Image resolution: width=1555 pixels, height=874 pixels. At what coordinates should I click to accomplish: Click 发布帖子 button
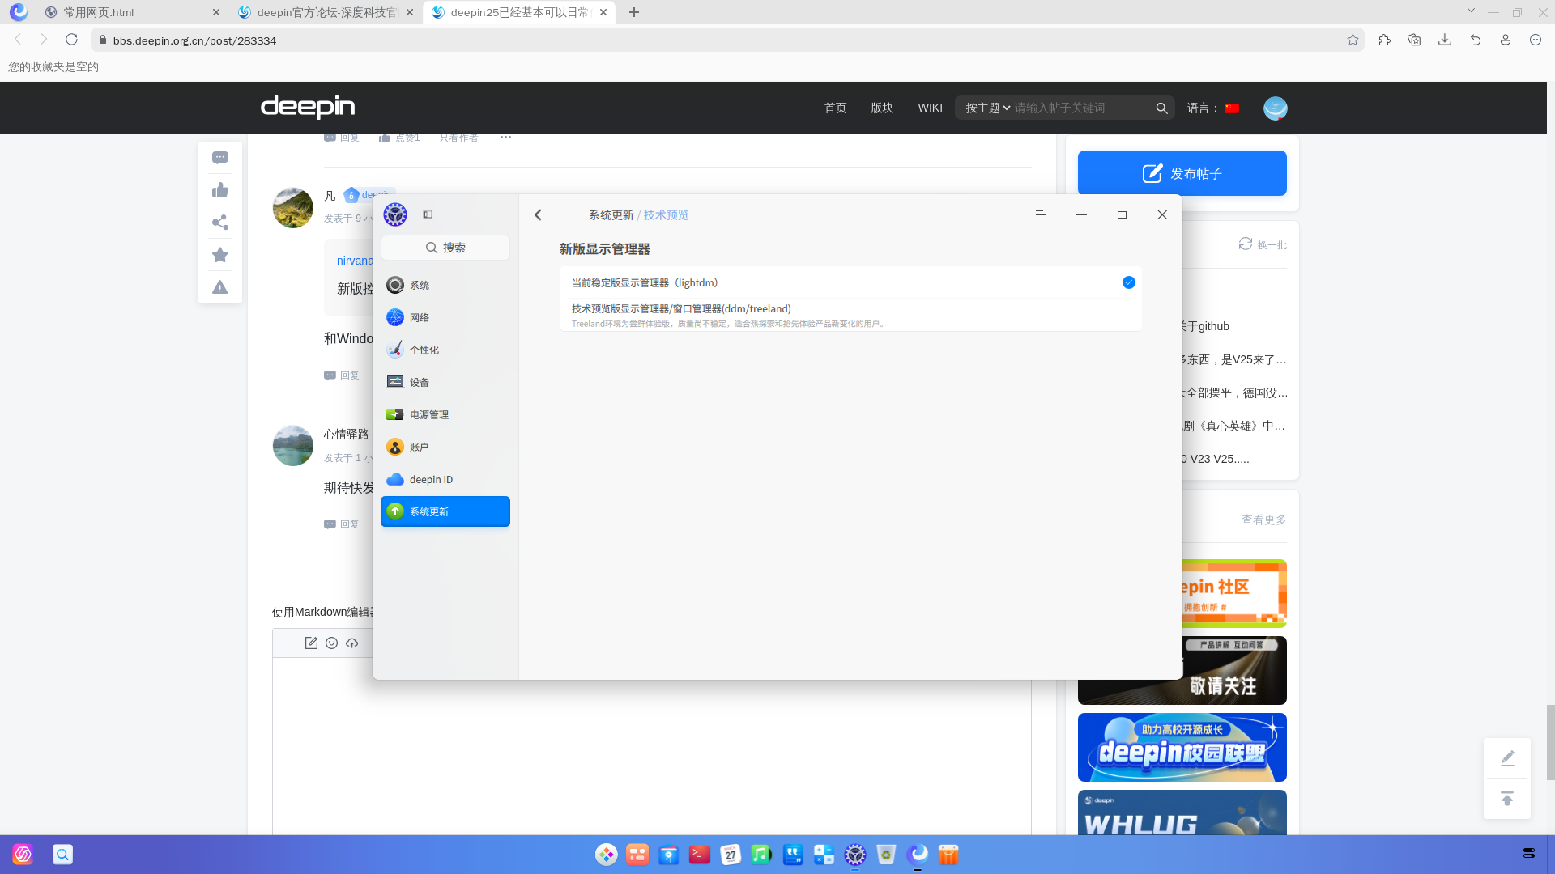point(1182,173)
